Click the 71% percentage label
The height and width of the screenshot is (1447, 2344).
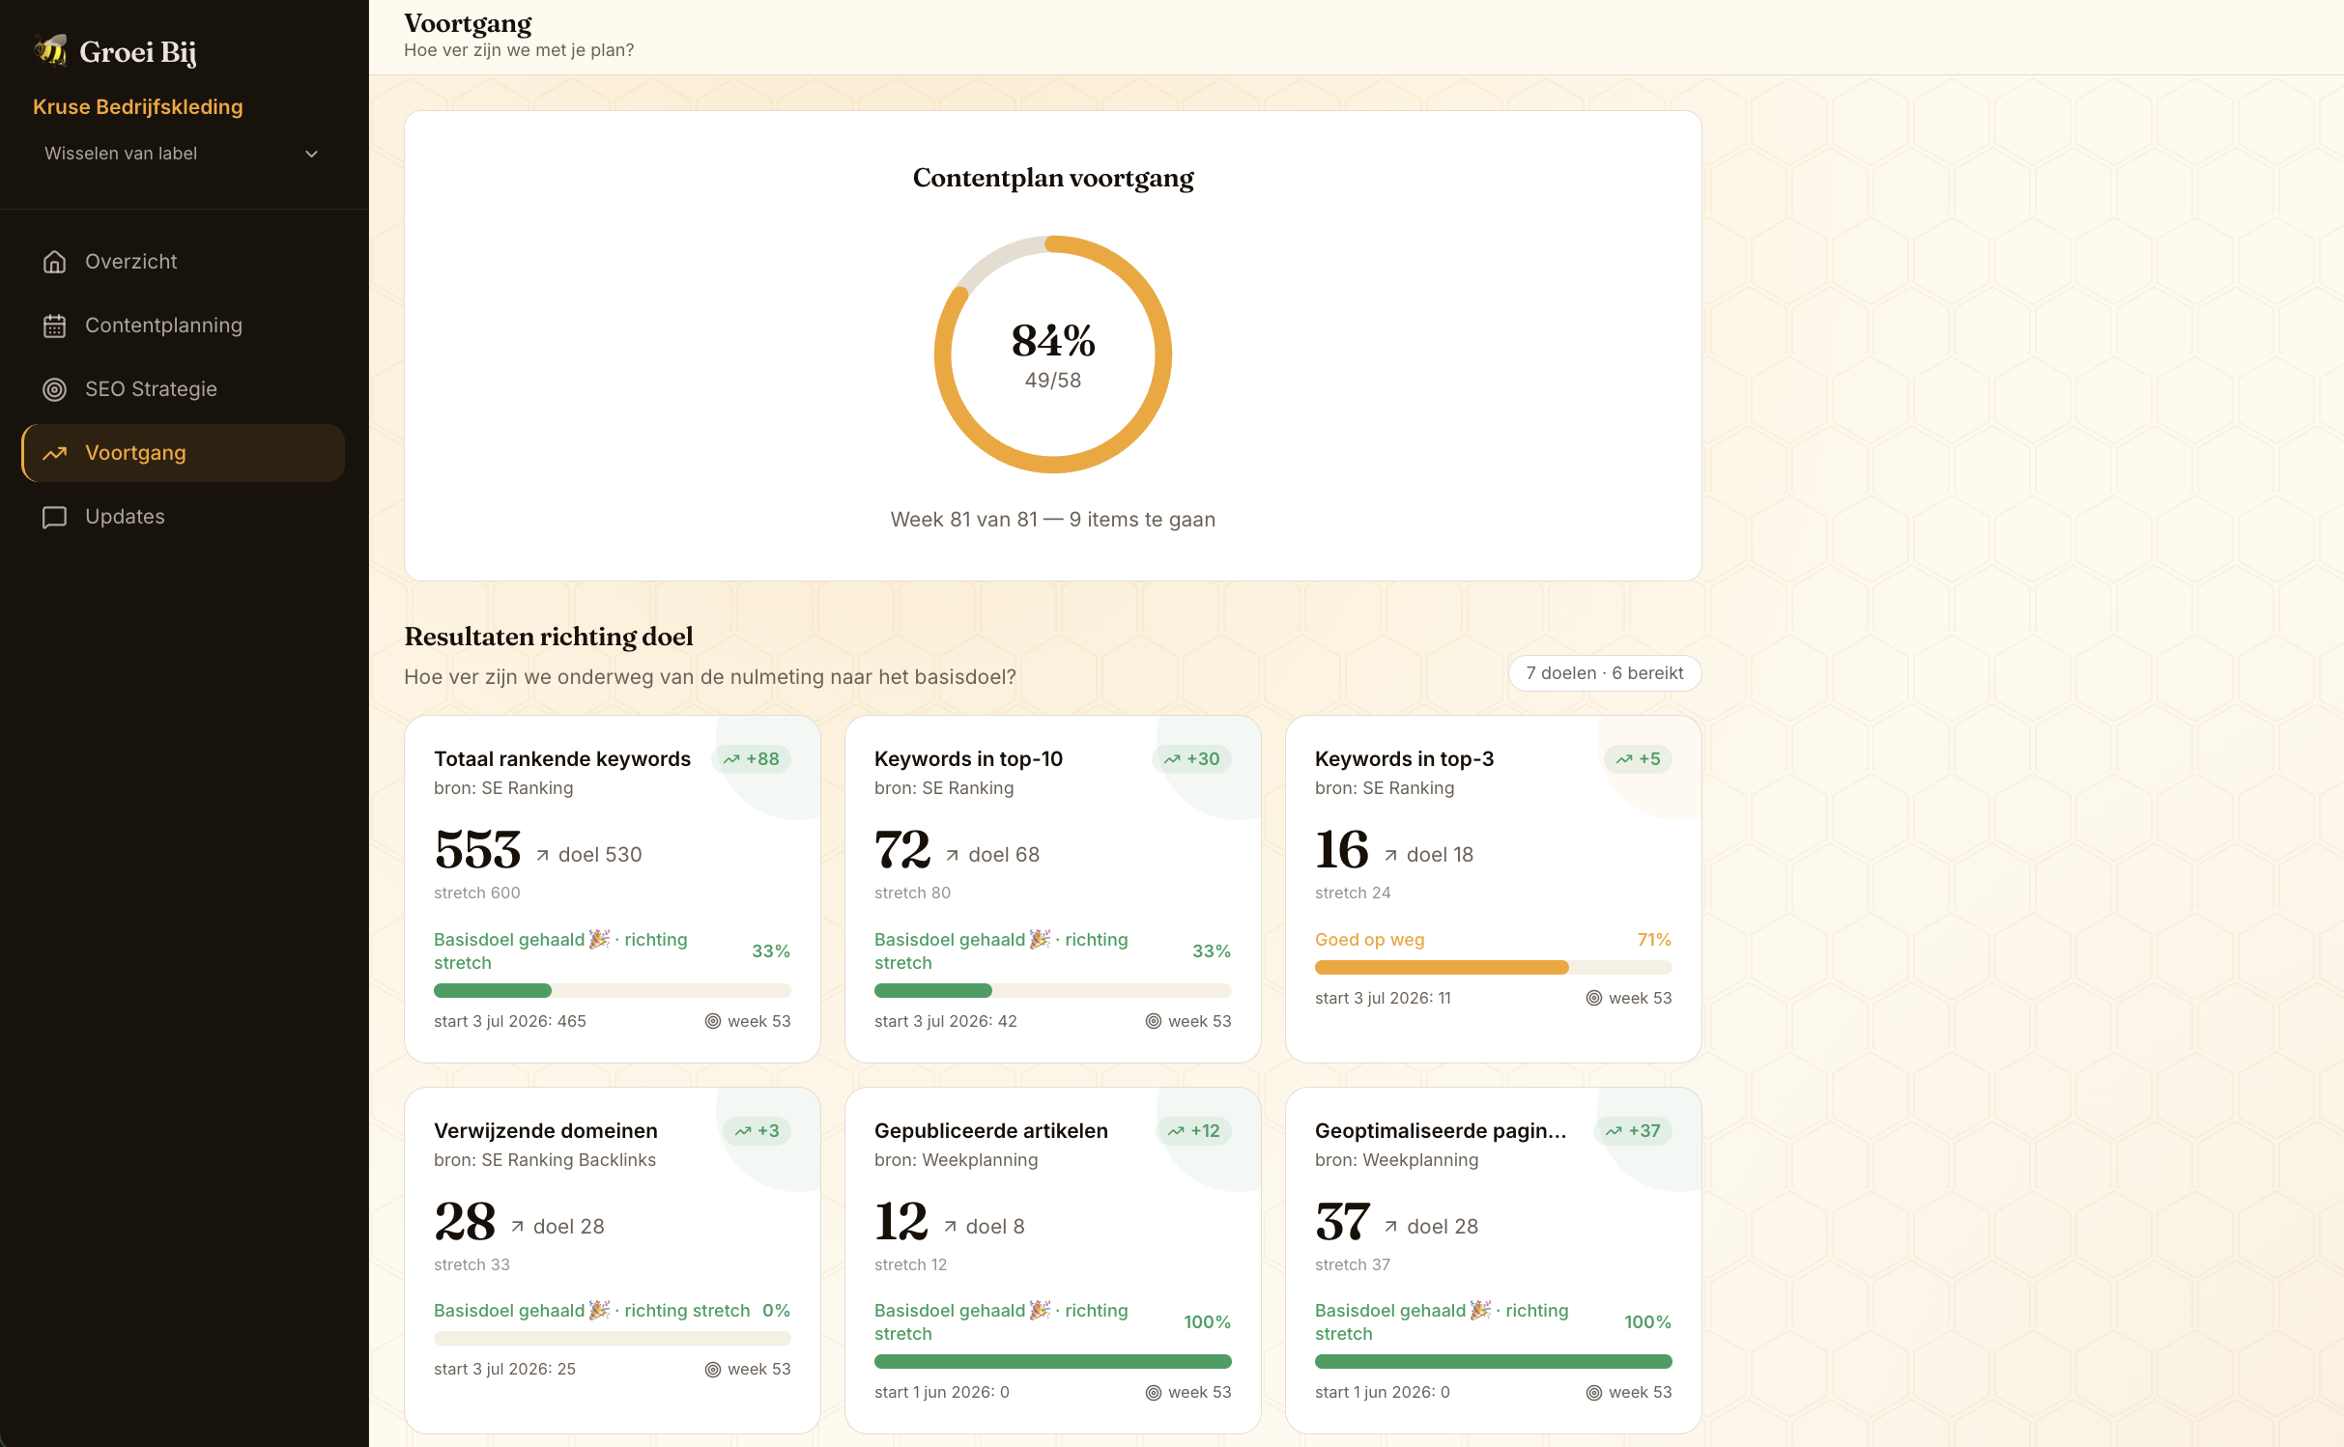pyautogui.click(x=1654, y=940)
